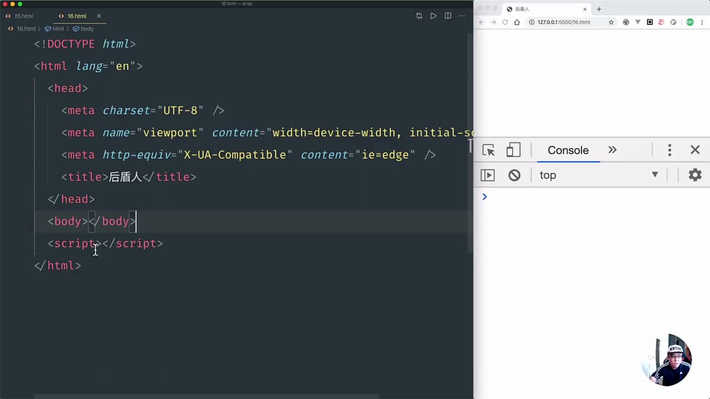Viewport: 710px width, 399px height.
Task: Click the grey circular extension icon
Action: coord(673,22)
